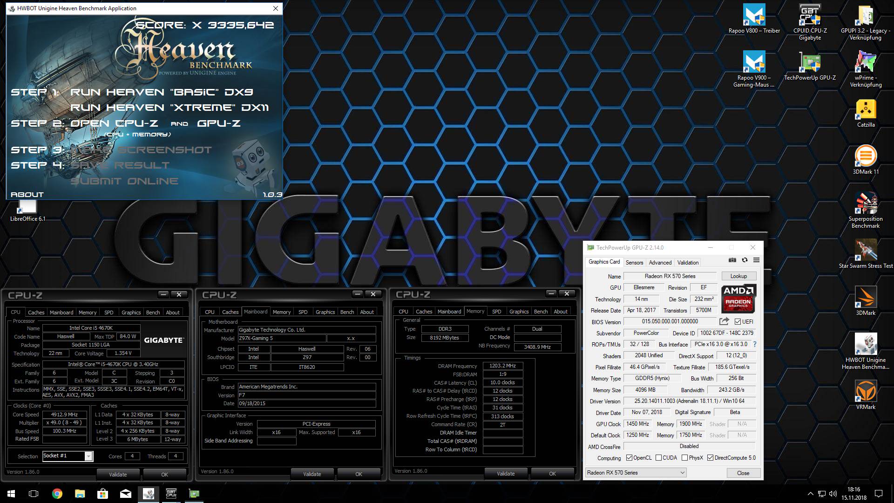Open notification center icon in tray
The image size is (894, 503).
point(879,494)
